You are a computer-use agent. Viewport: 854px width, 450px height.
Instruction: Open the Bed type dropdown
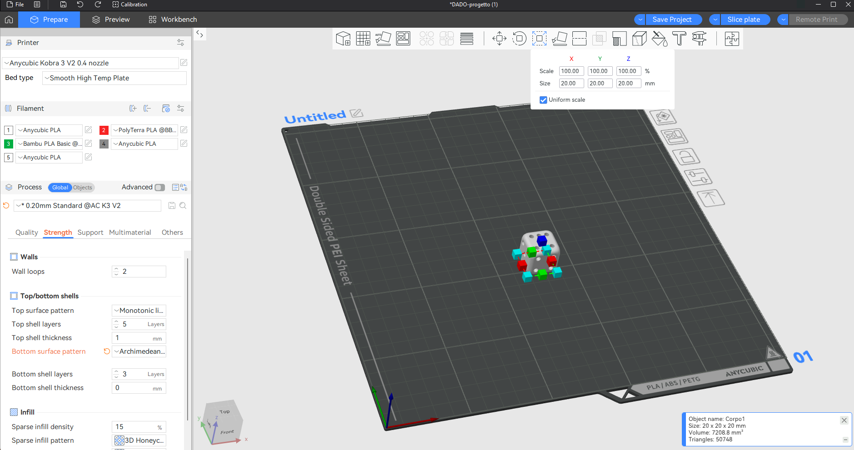(x=114, y=78)
